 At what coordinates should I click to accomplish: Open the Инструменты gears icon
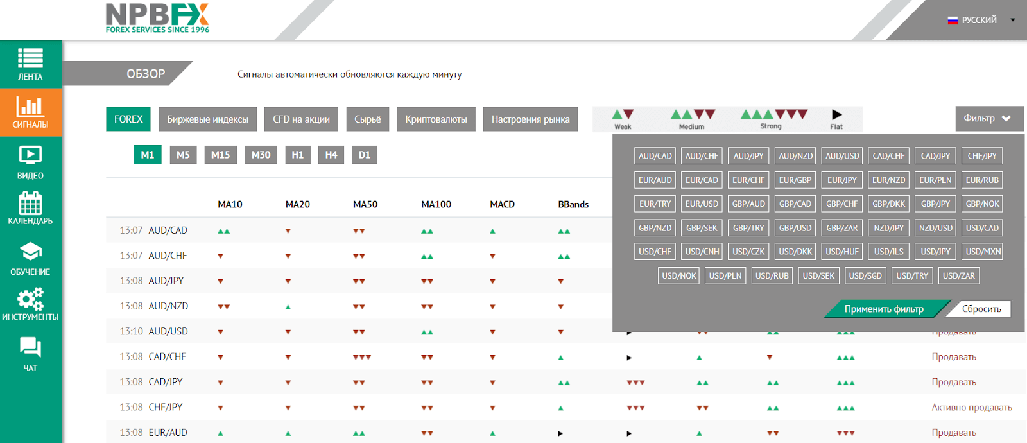[30, 299]
